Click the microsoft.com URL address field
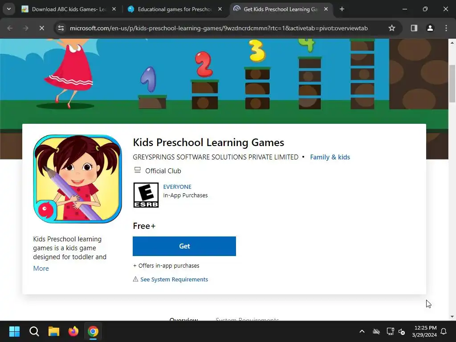 click(x=219, y=28)
